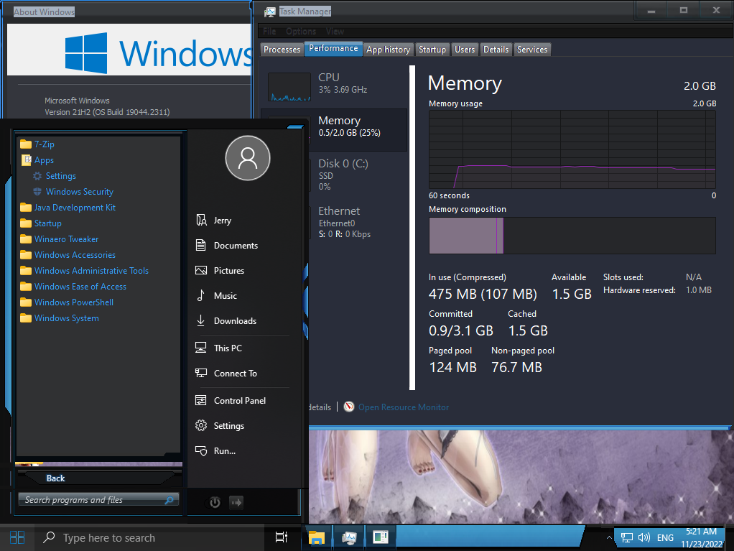
Task: Click About Windows taskbar icon
Action: coord(381,537)
